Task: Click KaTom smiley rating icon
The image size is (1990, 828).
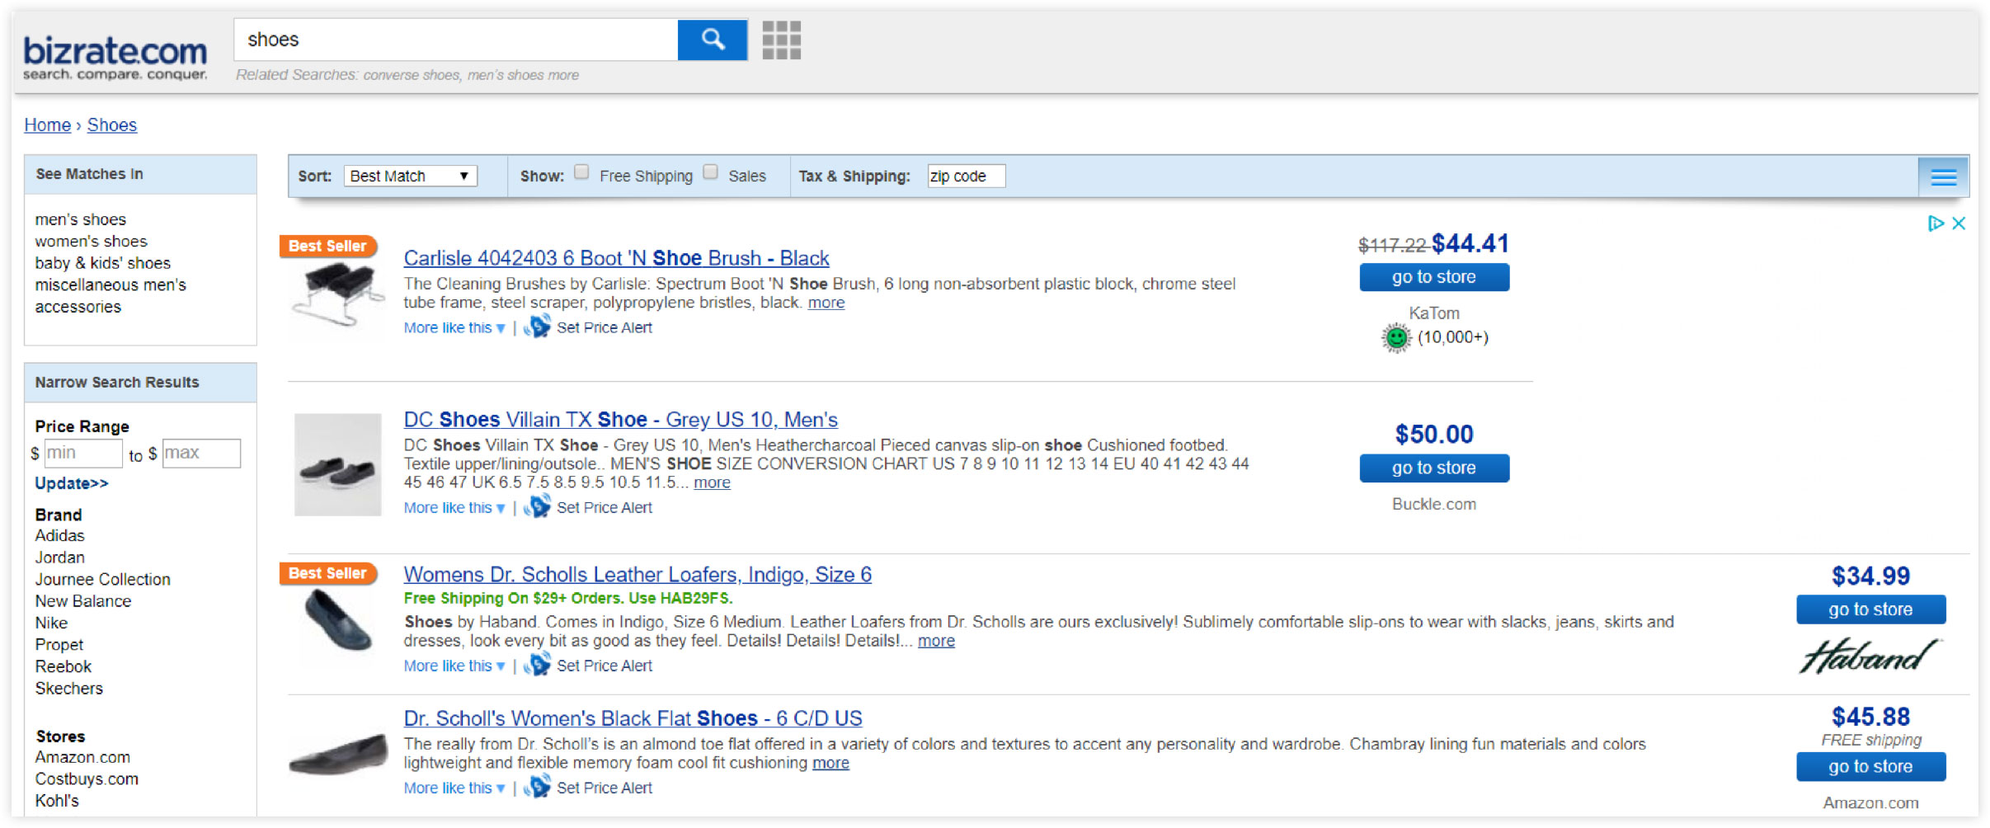Action: [x=1396, y=337]
